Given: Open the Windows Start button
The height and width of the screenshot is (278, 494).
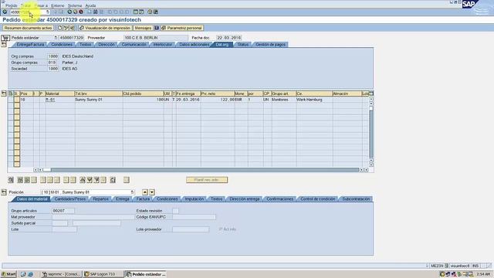Looking at the screenshot, I should pyautogui.click(x=8, y=274).
